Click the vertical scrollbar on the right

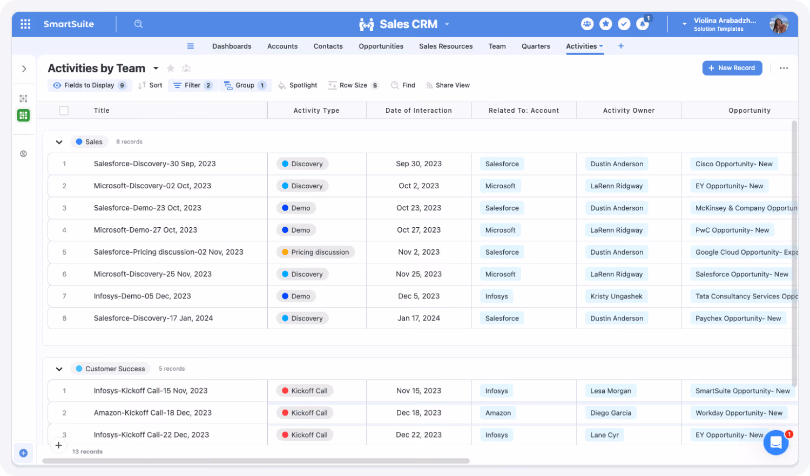coord(794,254)
